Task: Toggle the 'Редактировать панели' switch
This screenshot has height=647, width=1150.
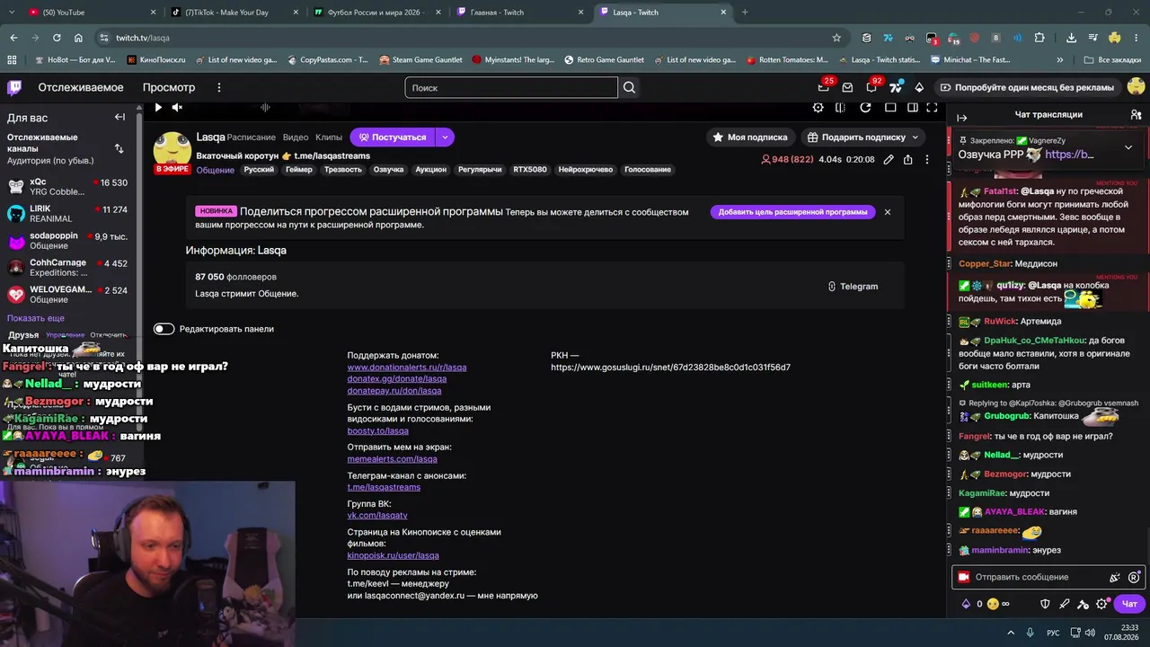Action: click(164, 329)
